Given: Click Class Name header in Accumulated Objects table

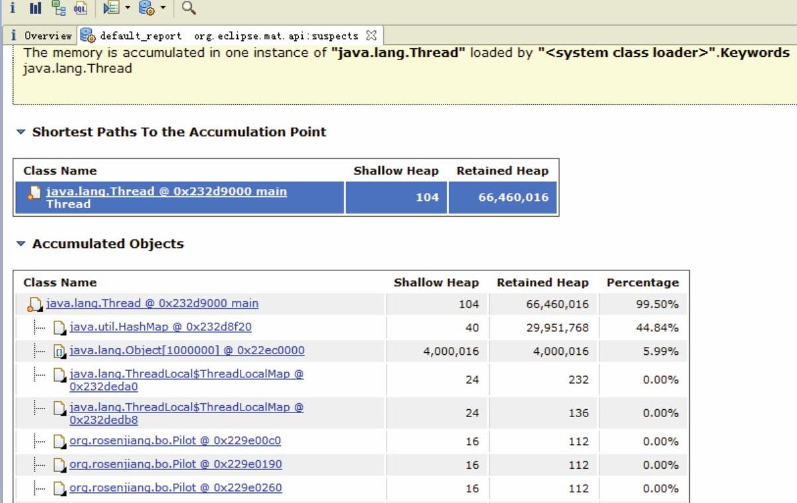Looking at the screenshot, I should pyautogui.click(x=59, y=282).
